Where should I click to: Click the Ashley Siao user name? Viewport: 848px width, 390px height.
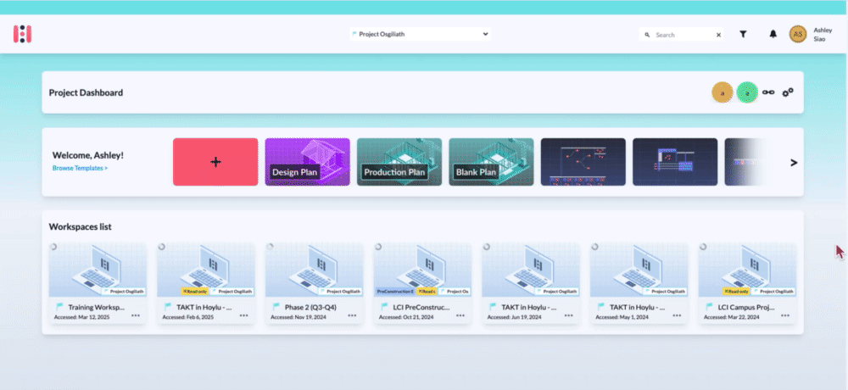click(823, 35)
